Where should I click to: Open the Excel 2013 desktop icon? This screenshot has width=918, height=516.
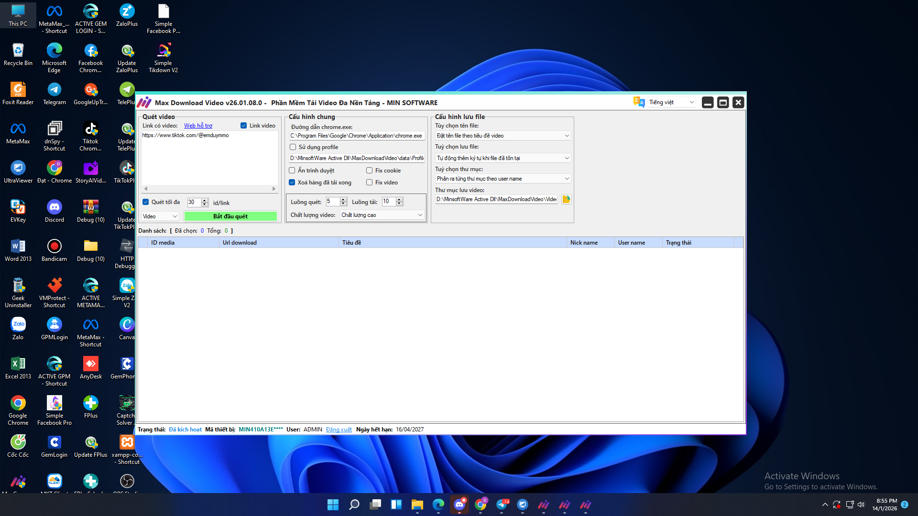coord(18,368)
